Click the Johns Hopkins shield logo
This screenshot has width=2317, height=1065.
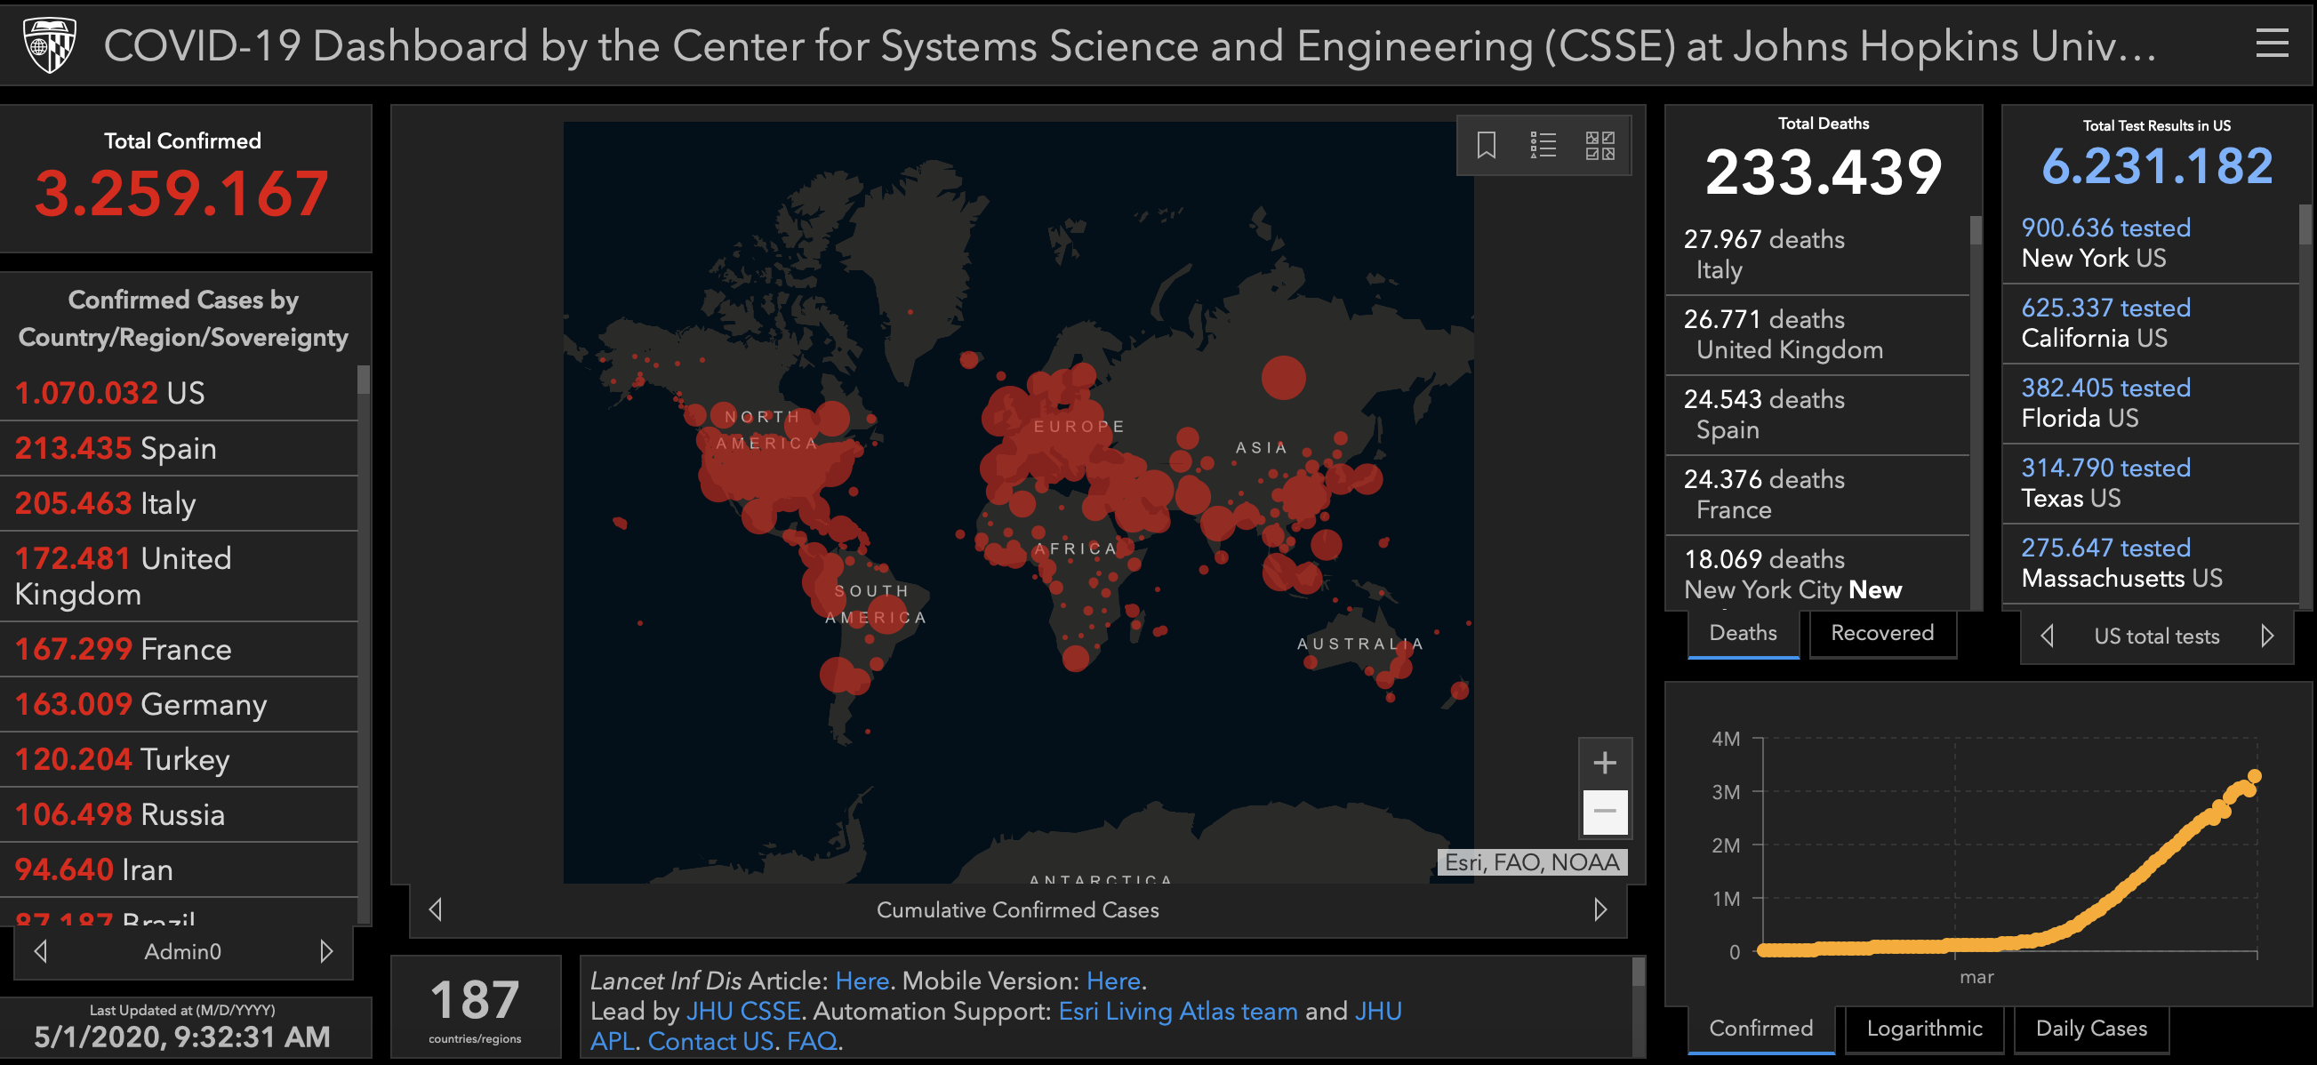[49, 45]
